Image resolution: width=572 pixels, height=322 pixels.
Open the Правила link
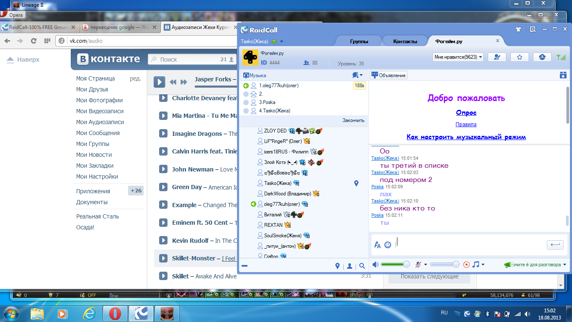click(x=466, y=125)
